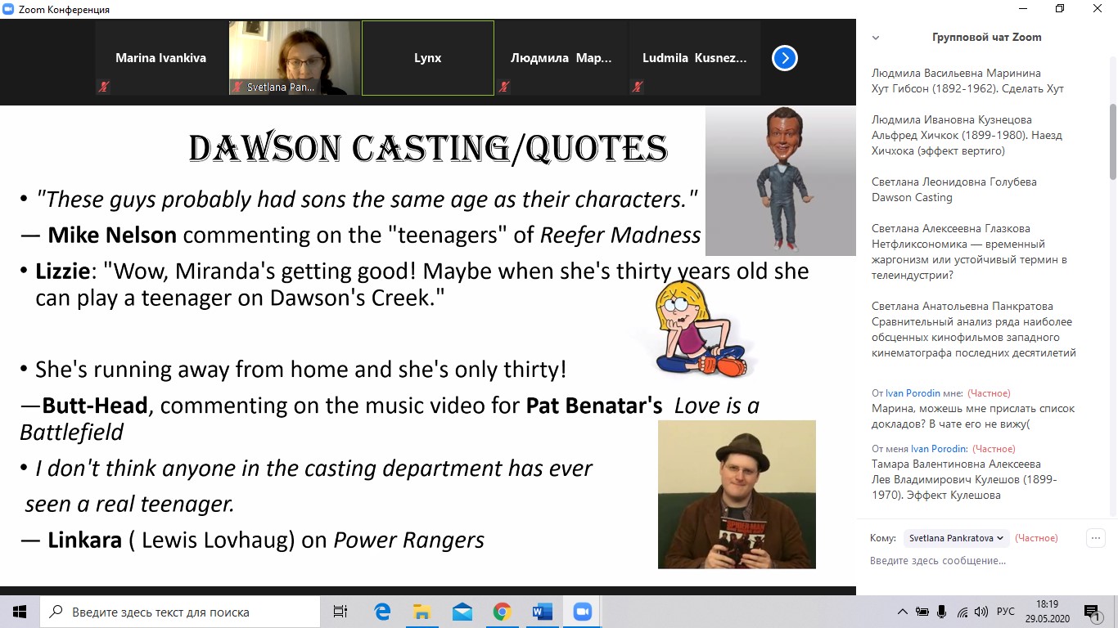Screen dimensions: 1118x628
Task: Click Ivan Porodin sender name in От message
Action: (x=913, y=393)
